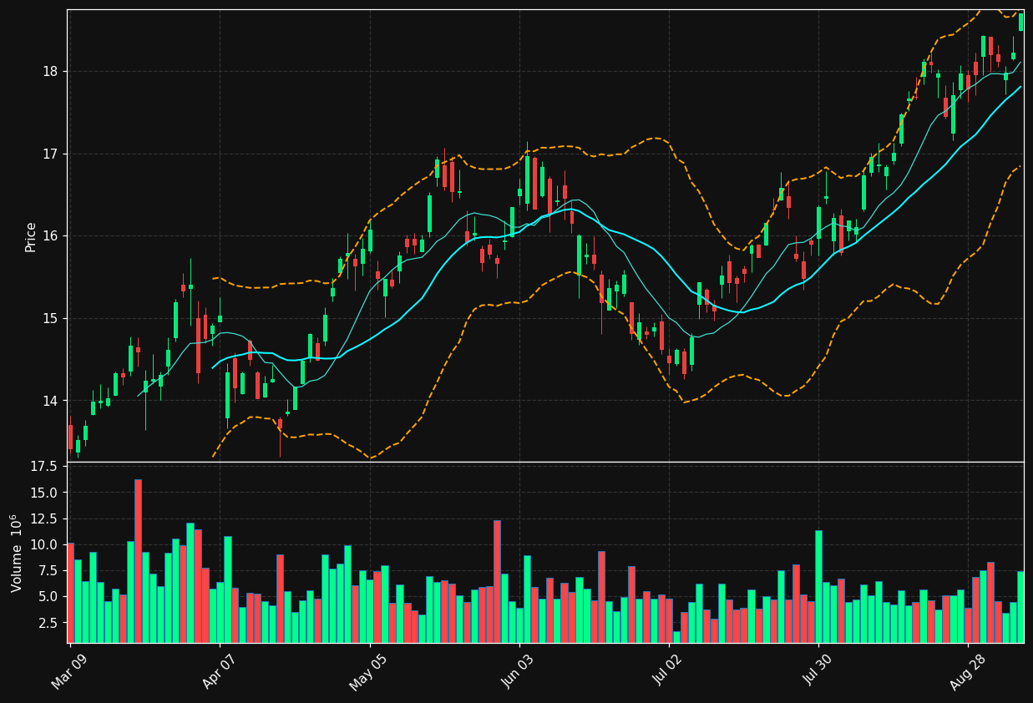Click the 'Jul 02' date label
This screenshot has height=703, width=1033.
point(667,671)
